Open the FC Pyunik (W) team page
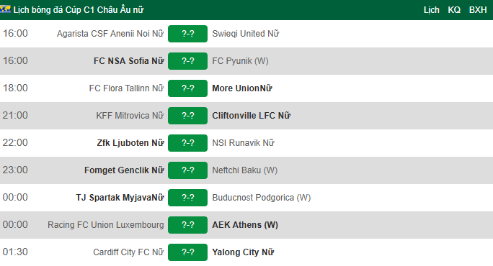 (x=240, y=61)
